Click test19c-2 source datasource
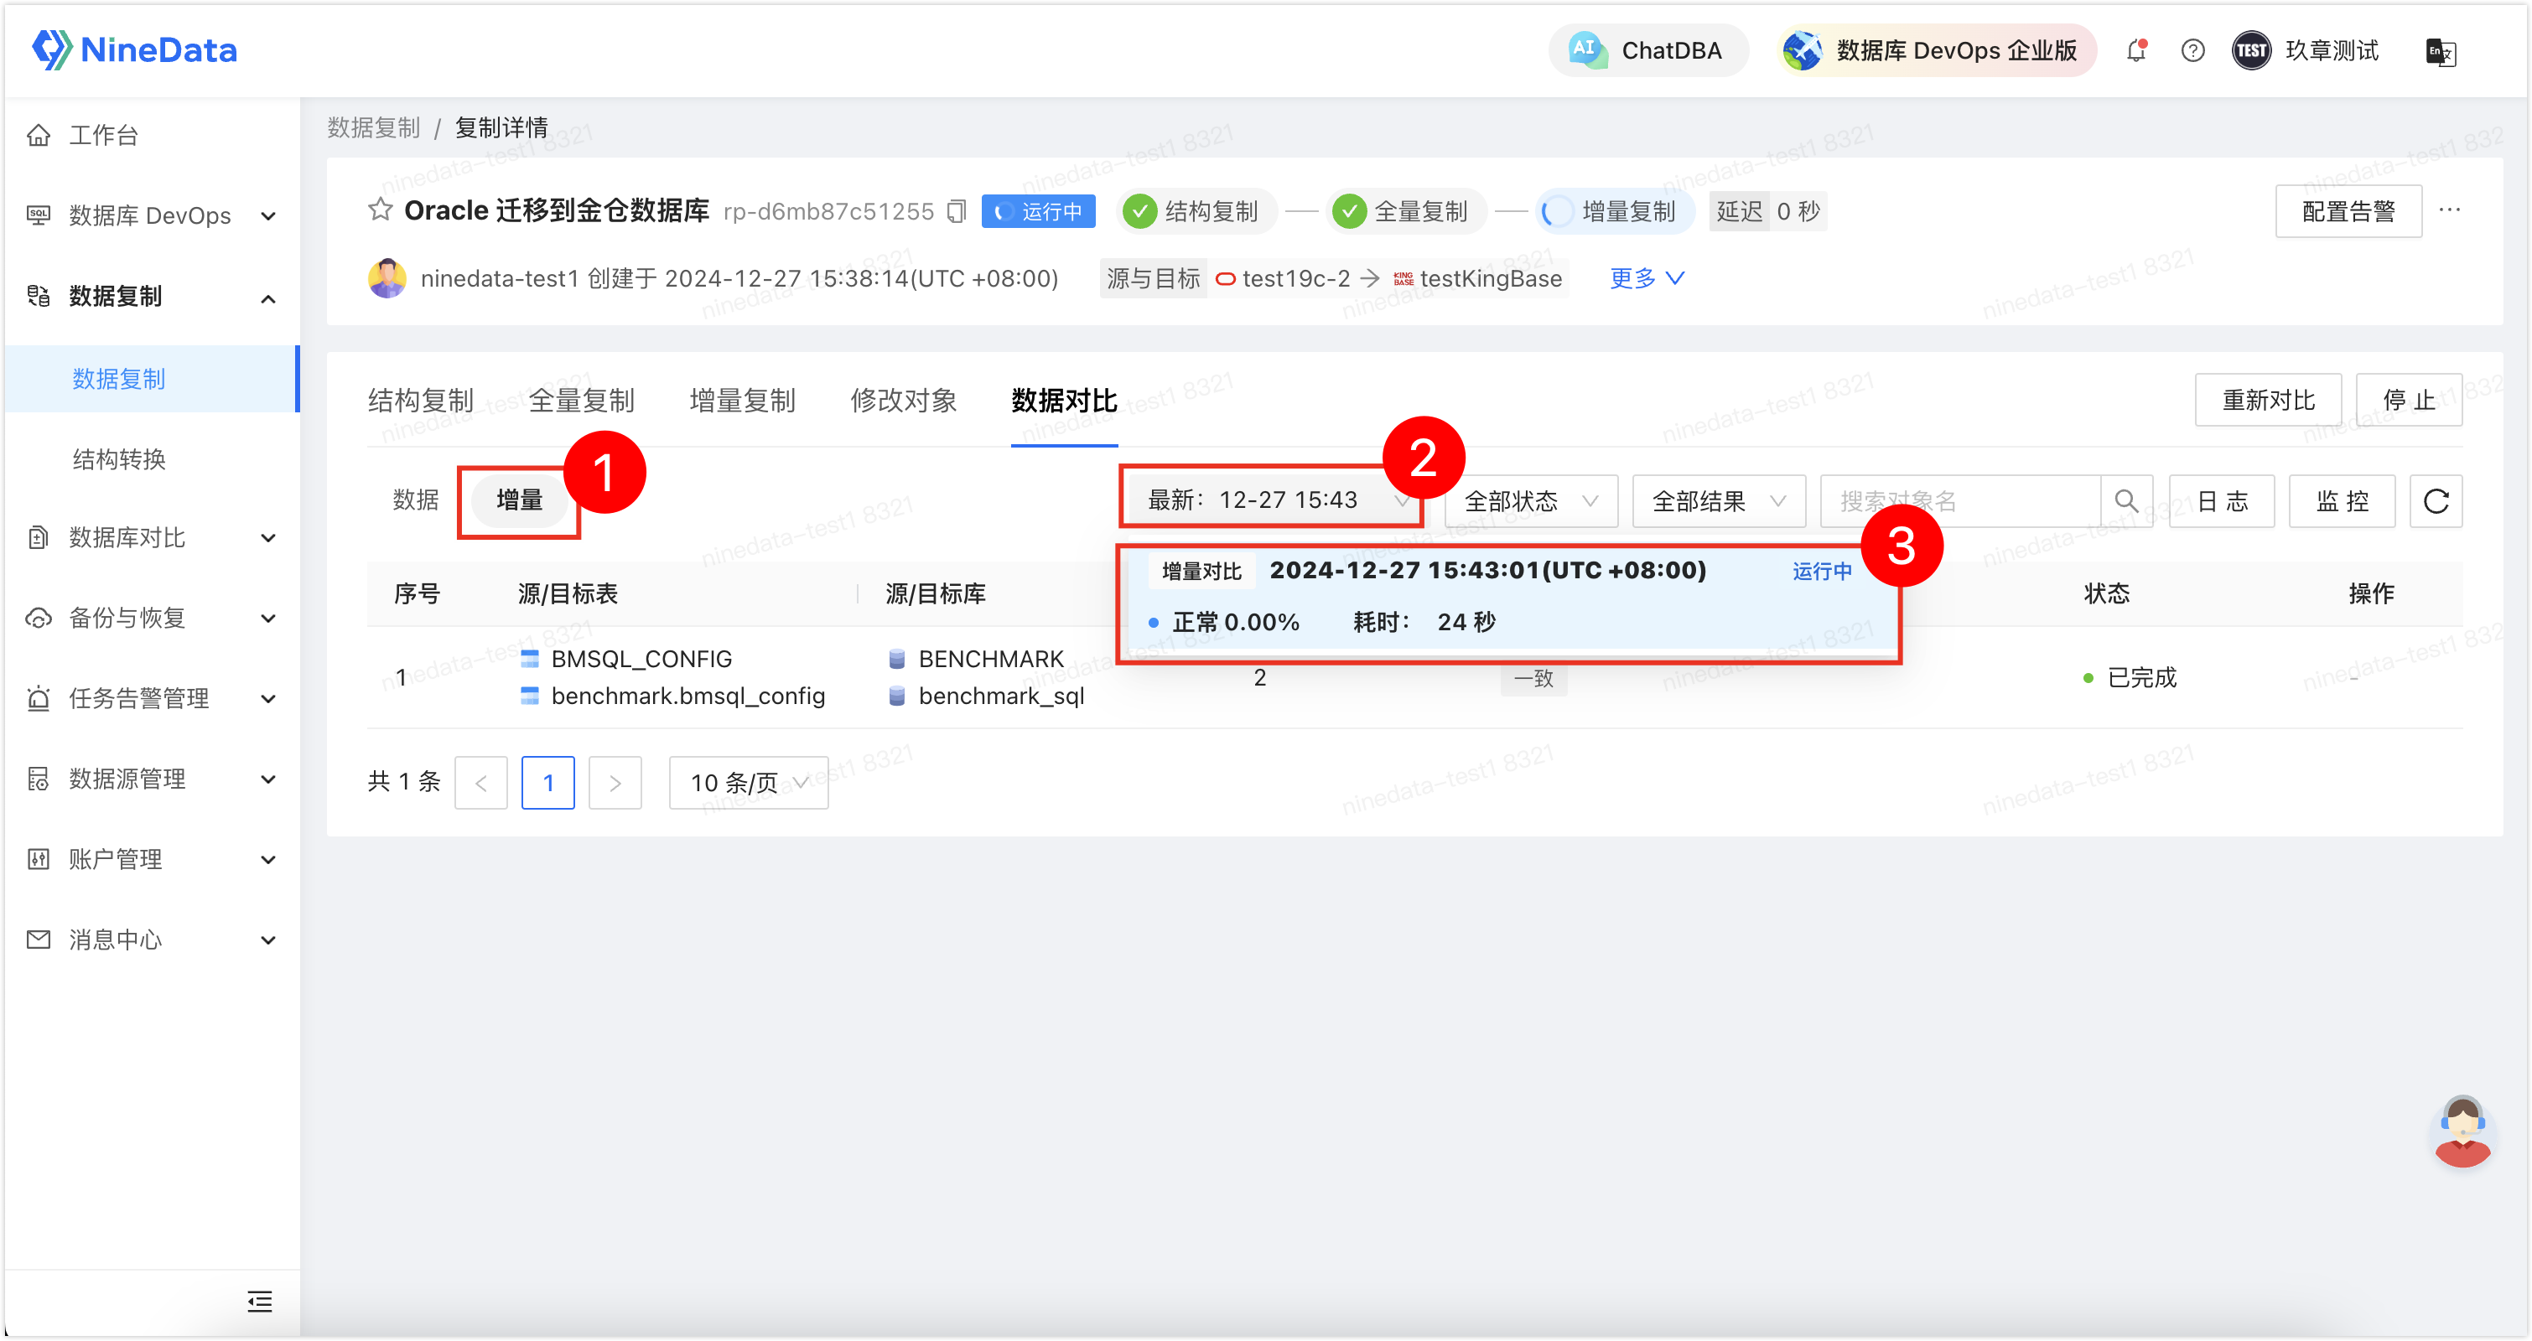 point(1283,279)
